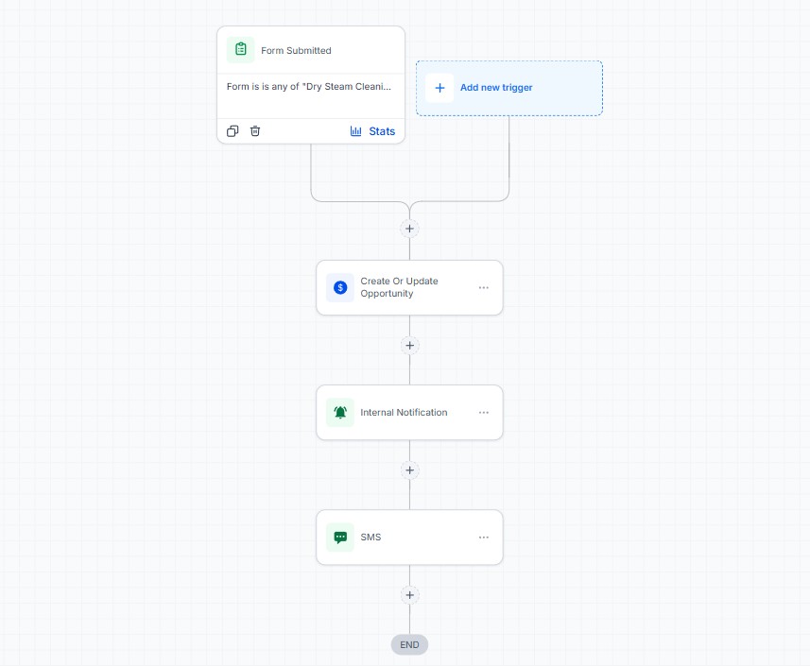Click the SMS chat bubble icon
Viewport: 810px width, 666px height.
[x=340, y=538]
